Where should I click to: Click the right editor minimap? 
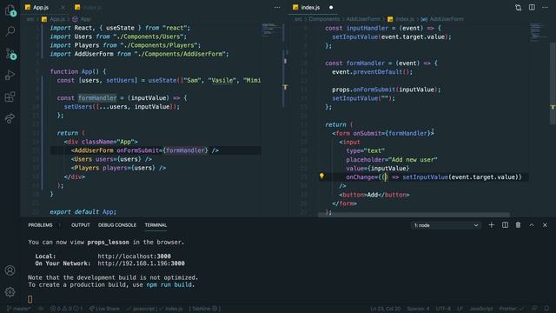click(x=539, y=32)
